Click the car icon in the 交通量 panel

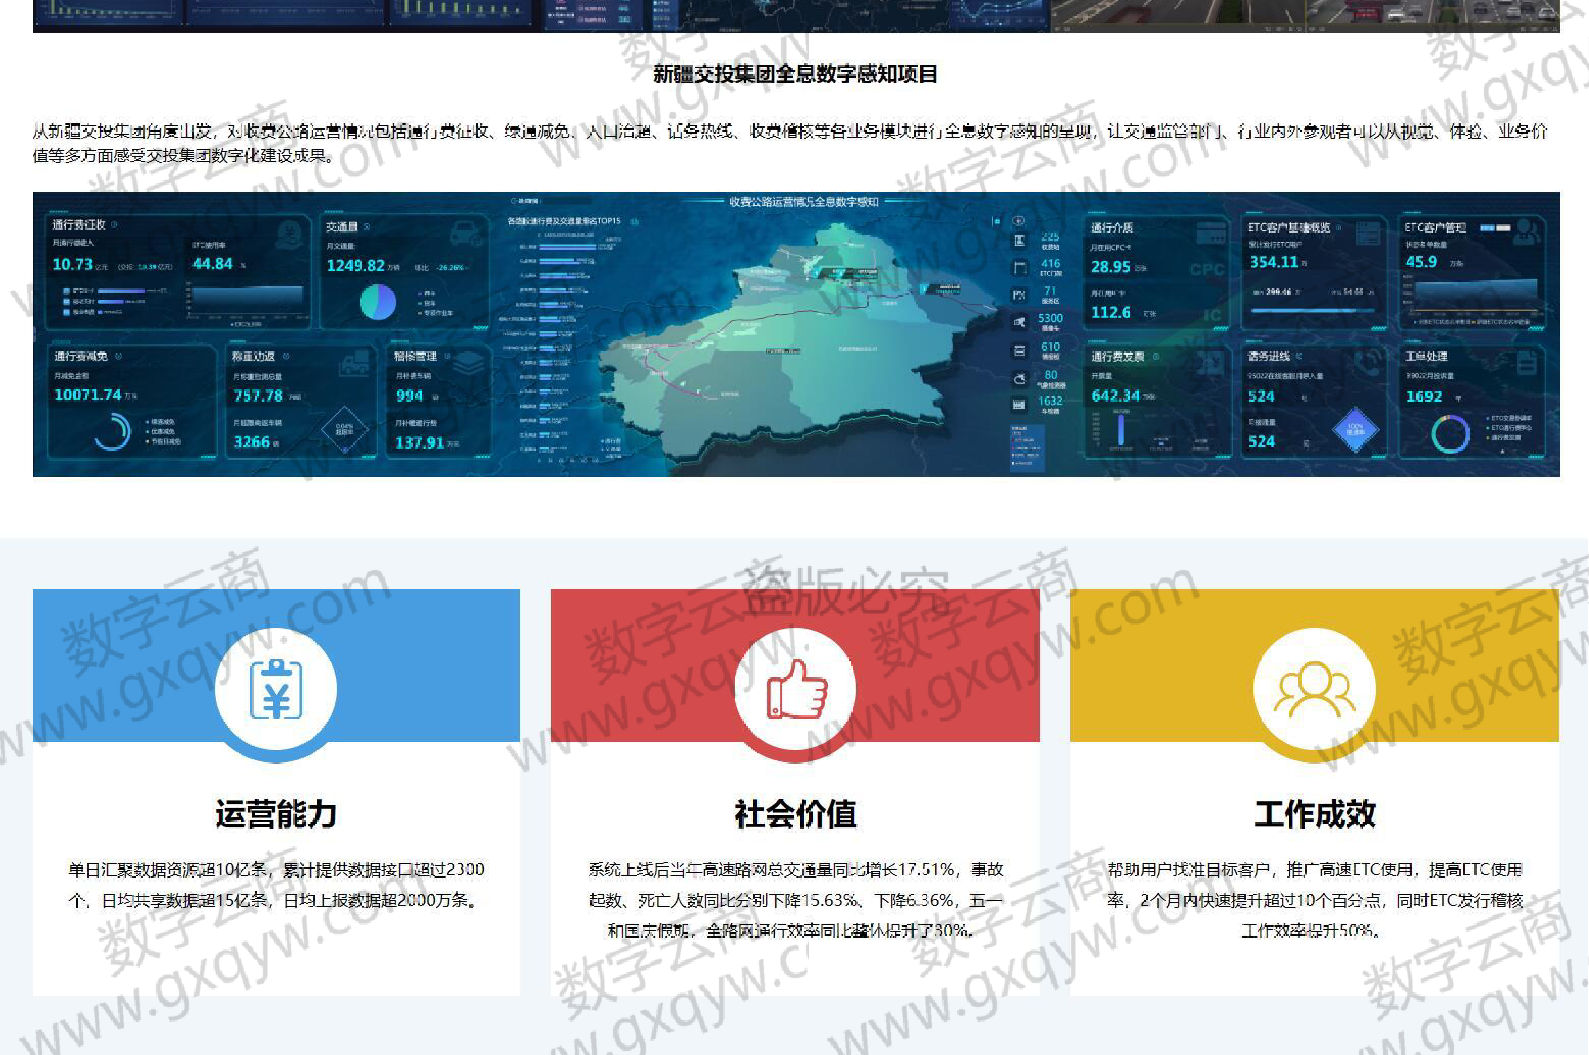(466, 233)
